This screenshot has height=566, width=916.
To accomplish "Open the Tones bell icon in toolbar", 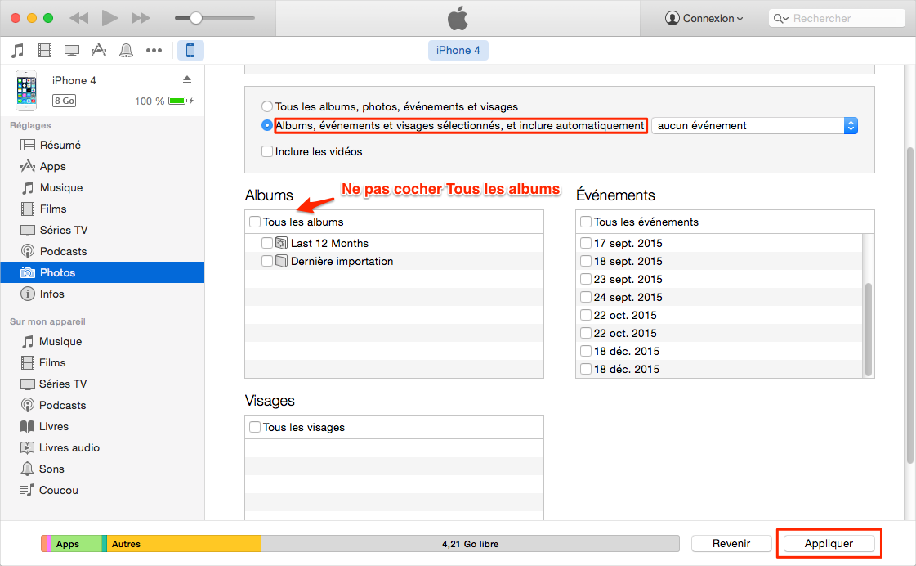I will 126,50.
